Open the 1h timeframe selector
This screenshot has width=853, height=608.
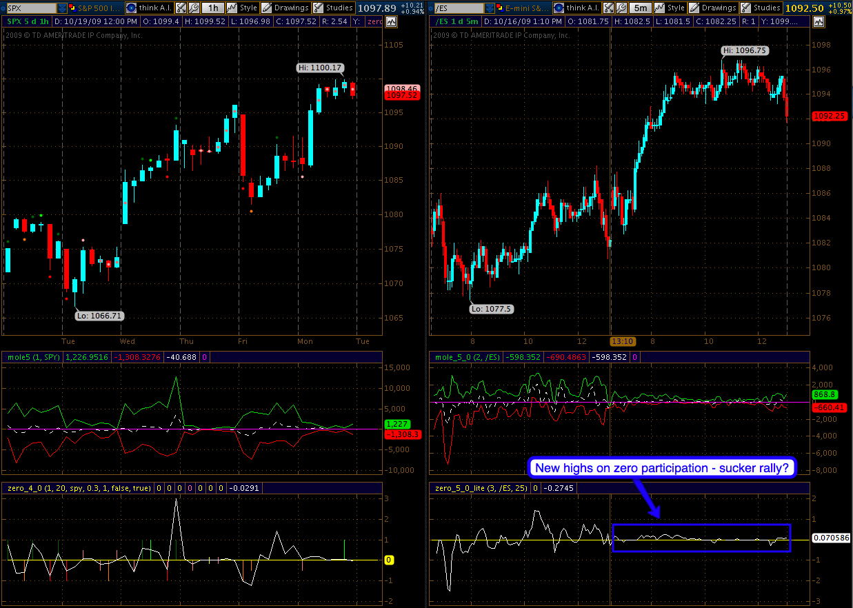click(214, 8)
